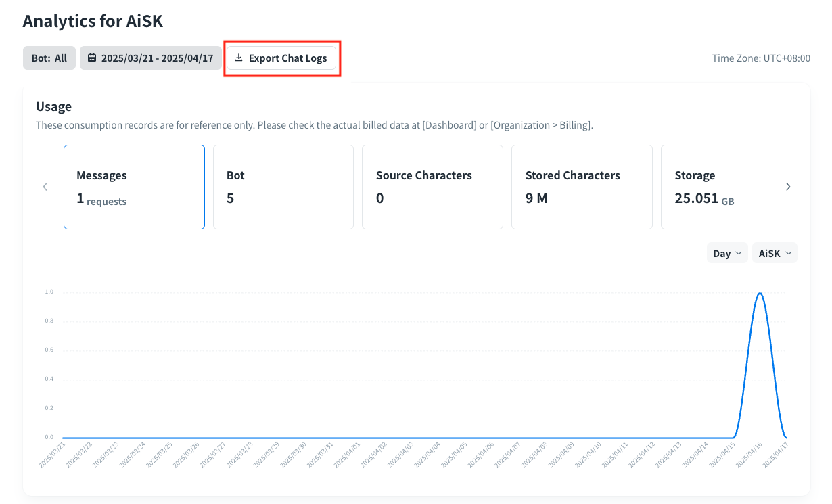Select the Messages usage card

[134, 187]
